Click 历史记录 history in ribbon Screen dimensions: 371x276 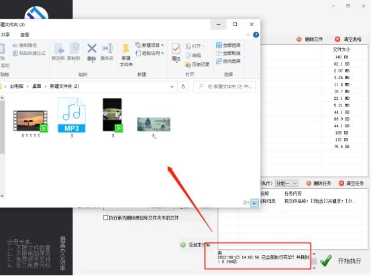pyautogui.click(x=197, y=64)
